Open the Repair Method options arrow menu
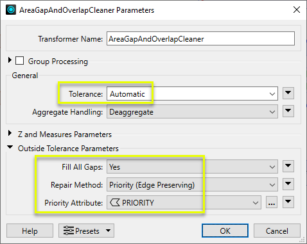This screenshot has height=244, width=307. point(288,184)
